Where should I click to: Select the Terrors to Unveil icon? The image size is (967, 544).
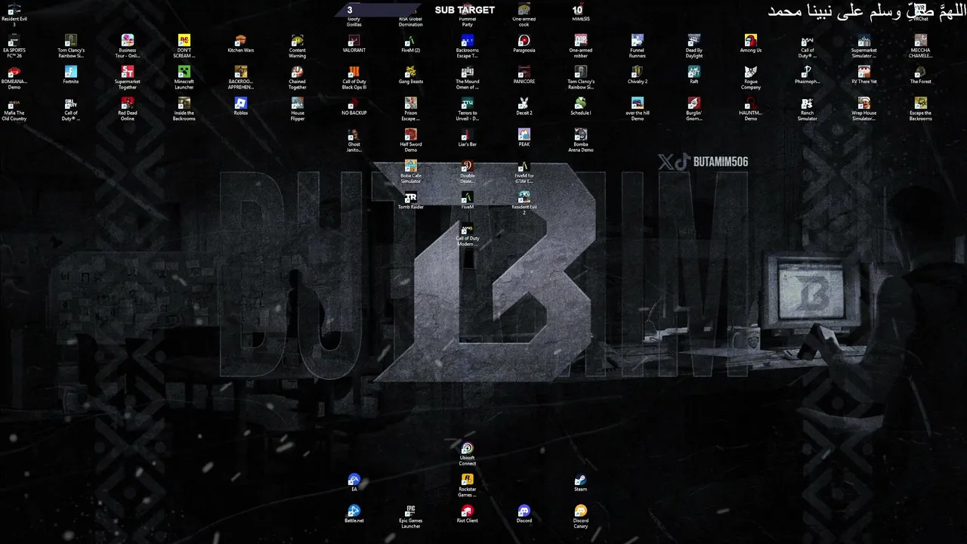468,110
